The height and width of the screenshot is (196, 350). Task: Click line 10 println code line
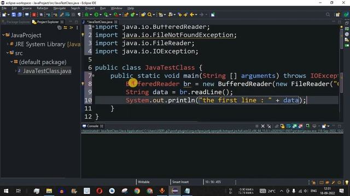(x=217, y=100)
